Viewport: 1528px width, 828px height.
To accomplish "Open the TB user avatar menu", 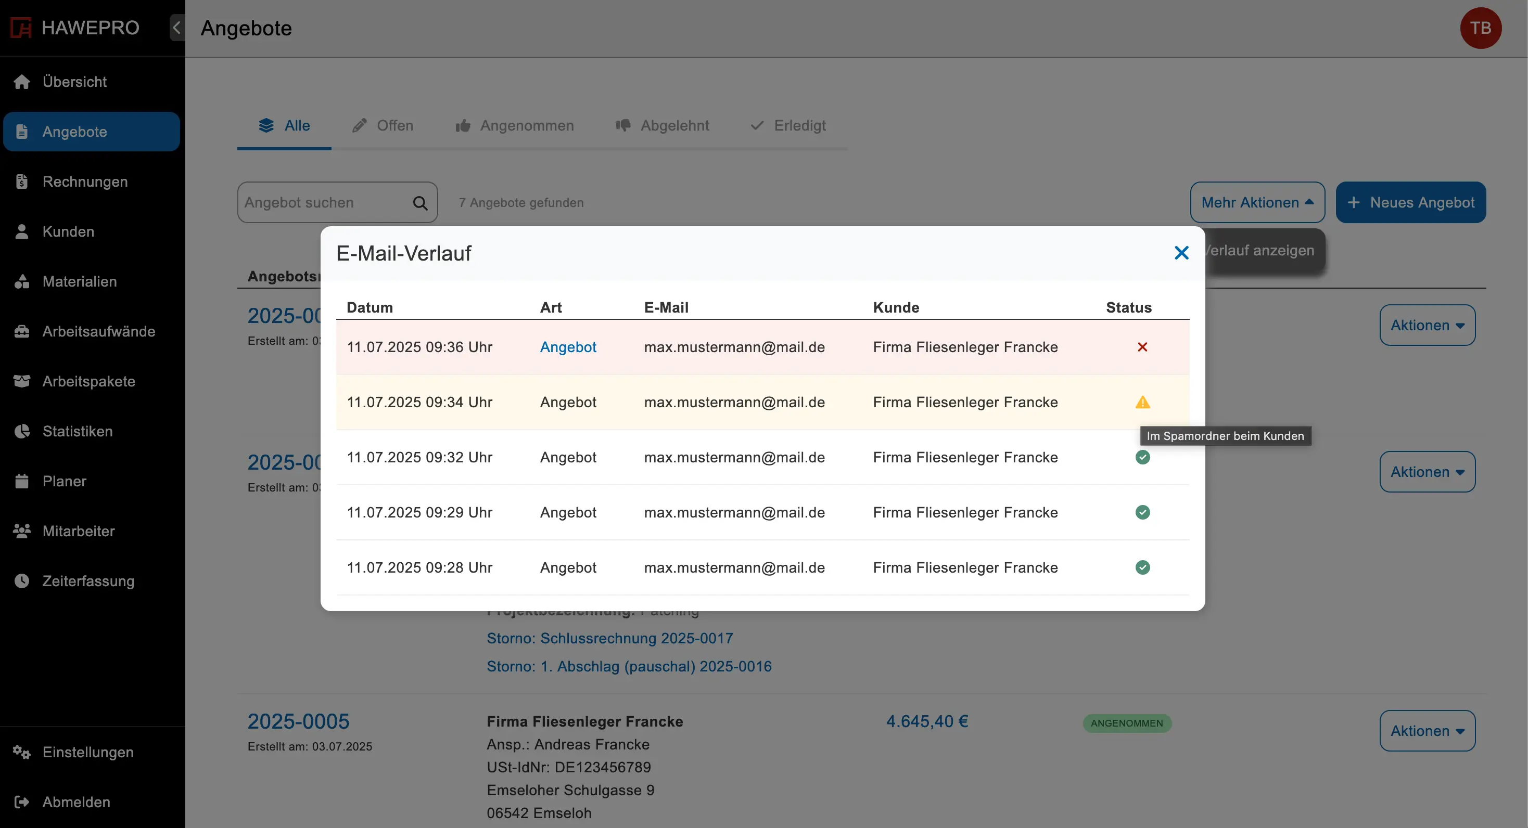I will click(1481, 28).
